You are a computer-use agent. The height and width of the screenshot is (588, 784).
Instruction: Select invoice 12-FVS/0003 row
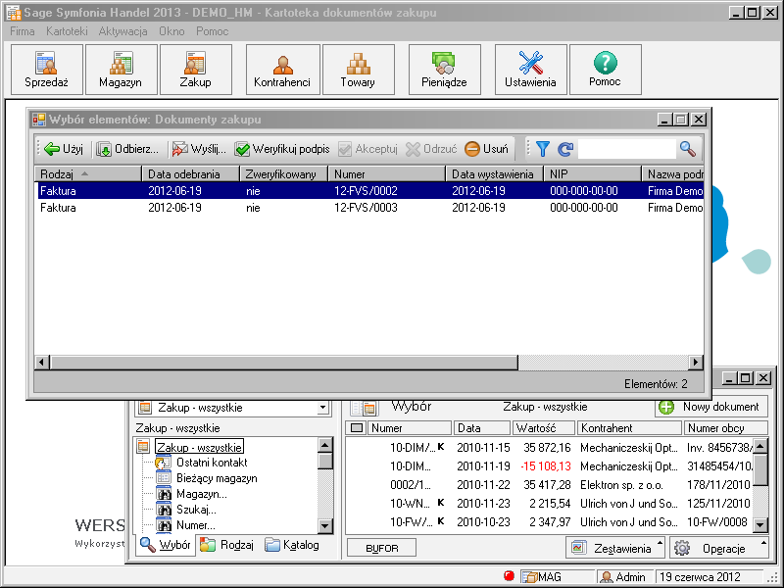coord(369,208)
